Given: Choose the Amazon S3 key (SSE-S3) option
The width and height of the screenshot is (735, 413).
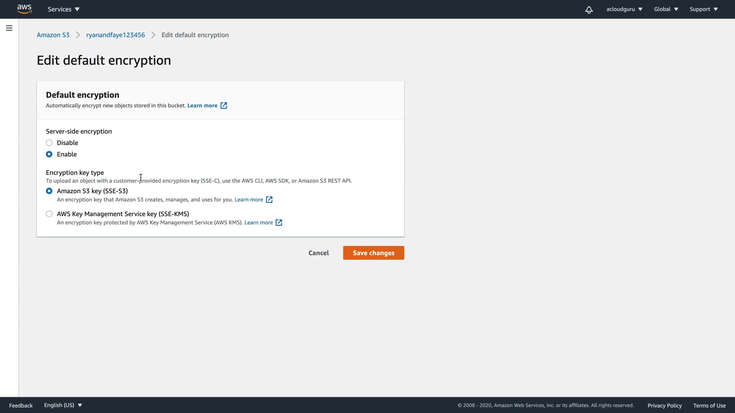Looking at the screenshot, I should click(x=49, y=191).
